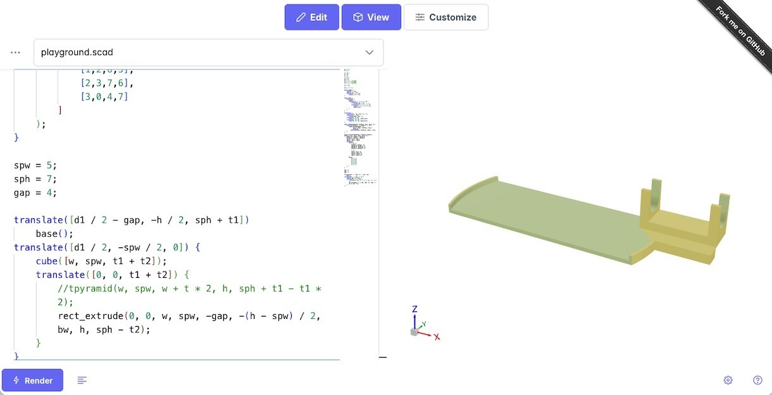Screen dimensions: 772x395
Task: Expand the playground.scad file dropdown
Action: coord(208,53)
